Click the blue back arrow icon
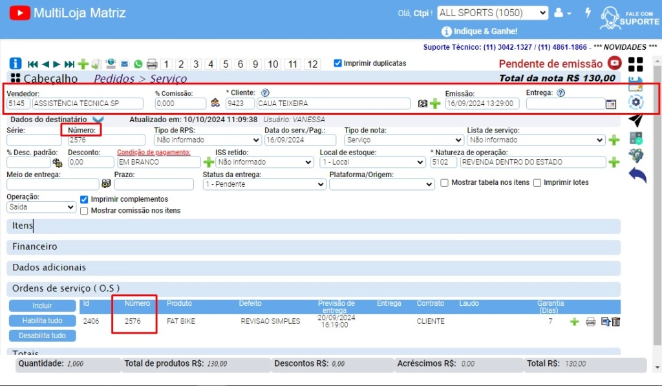The image size is (662, 386). [637, 175]
